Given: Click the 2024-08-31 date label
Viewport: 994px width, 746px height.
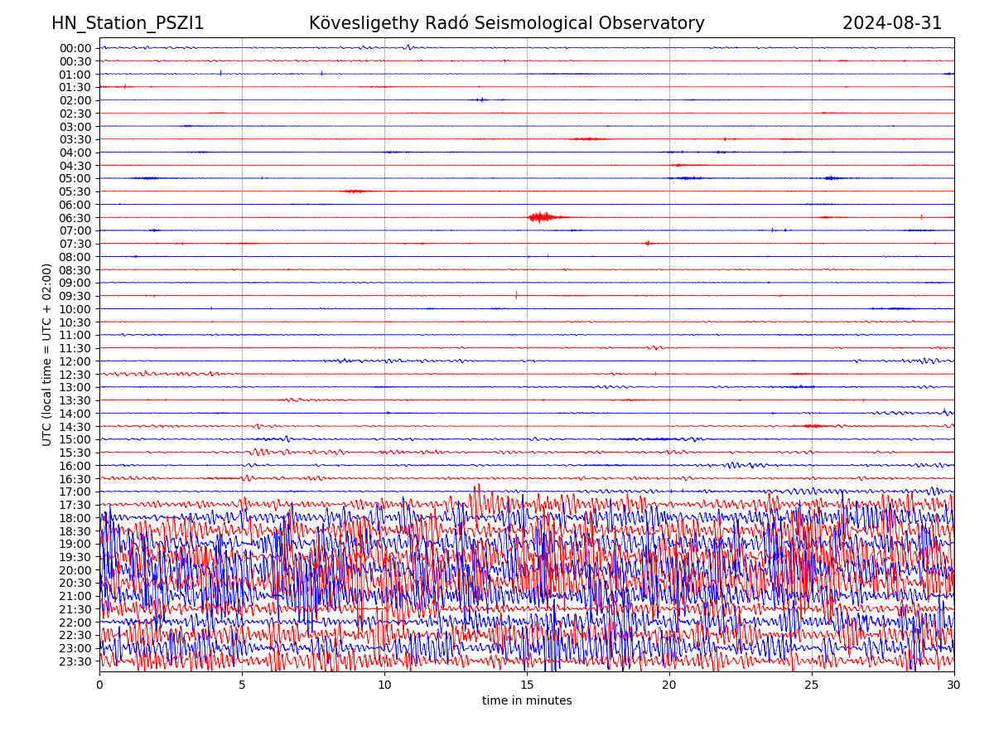Looking at the screenshot, I should click(892, 23).
